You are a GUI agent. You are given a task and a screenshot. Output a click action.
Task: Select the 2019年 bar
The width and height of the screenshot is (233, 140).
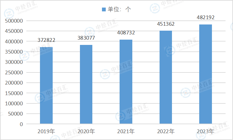46,85
